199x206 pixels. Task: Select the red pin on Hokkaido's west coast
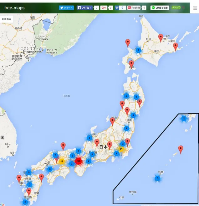click(x=128, y=43)
